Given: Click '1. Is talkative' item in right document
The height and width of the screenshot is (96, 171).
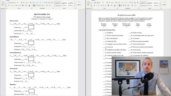Looking at the screenshot, I should coord(108,33).
